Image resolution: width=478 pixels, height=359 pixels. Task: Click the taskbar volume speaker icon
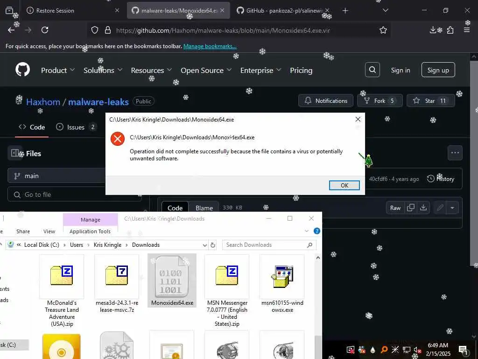417,350
